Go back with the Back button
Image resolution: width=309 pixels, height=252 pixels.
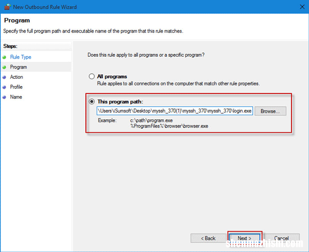click(x=208, y=238)
